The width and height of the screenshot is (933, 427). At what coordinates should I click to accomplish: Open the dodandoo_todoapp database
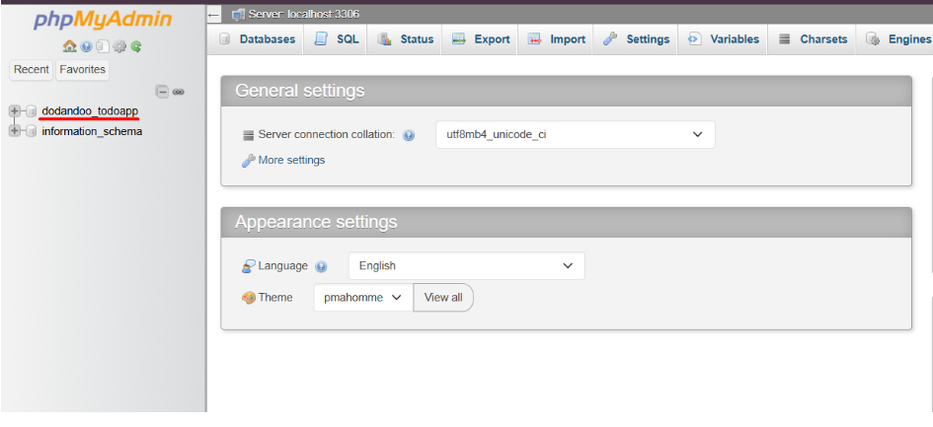click(90, 111)
